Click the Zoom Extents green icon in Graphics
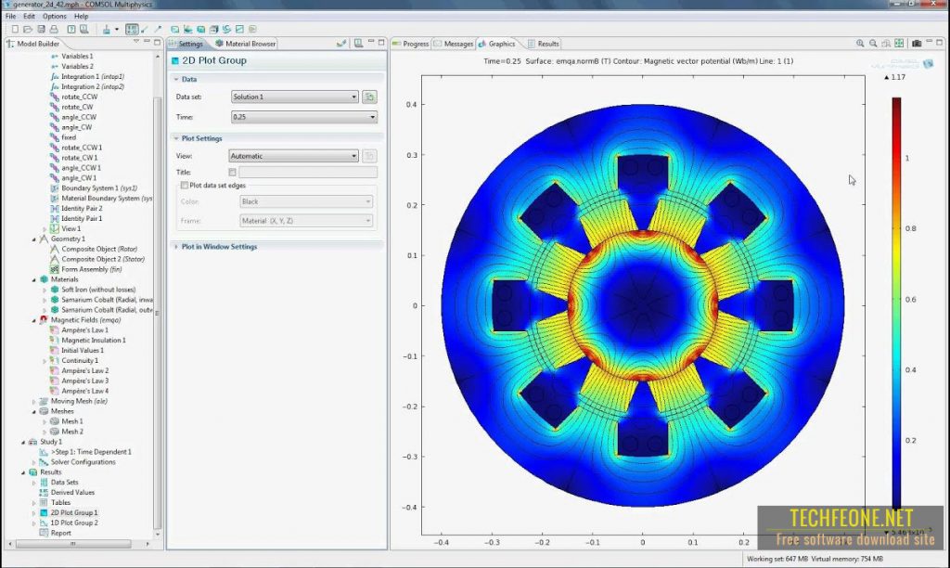 tap(899, 44)
